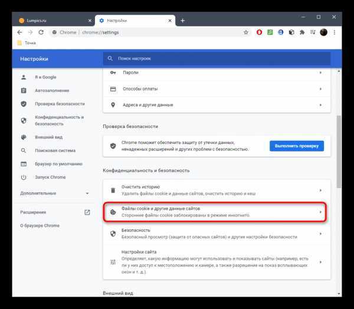Open Способы оплаты via its right arrow
The image size is (354, 309).
320,89
